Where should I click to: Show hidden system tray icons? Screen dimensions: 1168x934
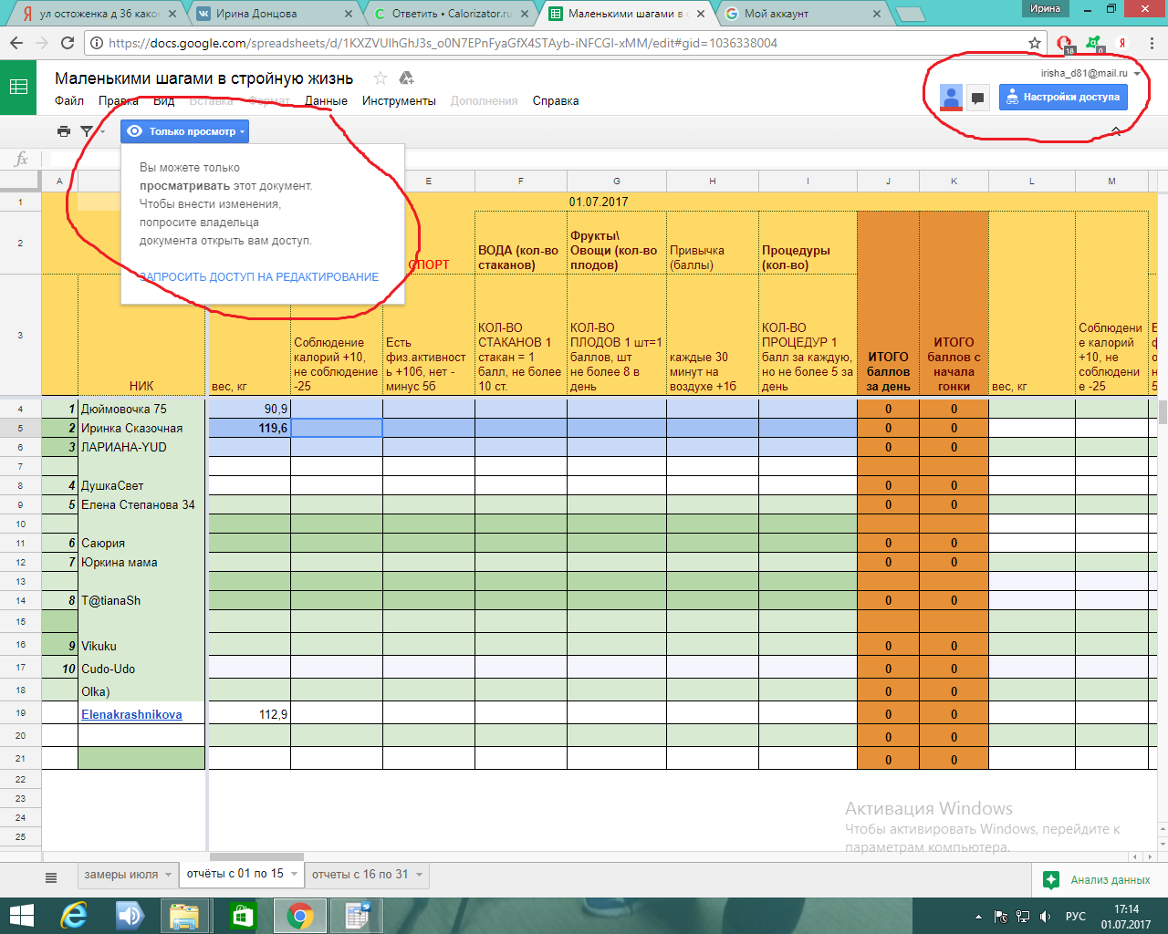tap(978, 917)
